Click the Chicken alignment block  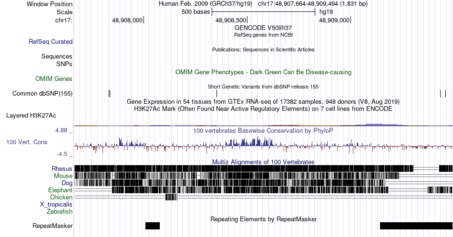coord(172,197)
